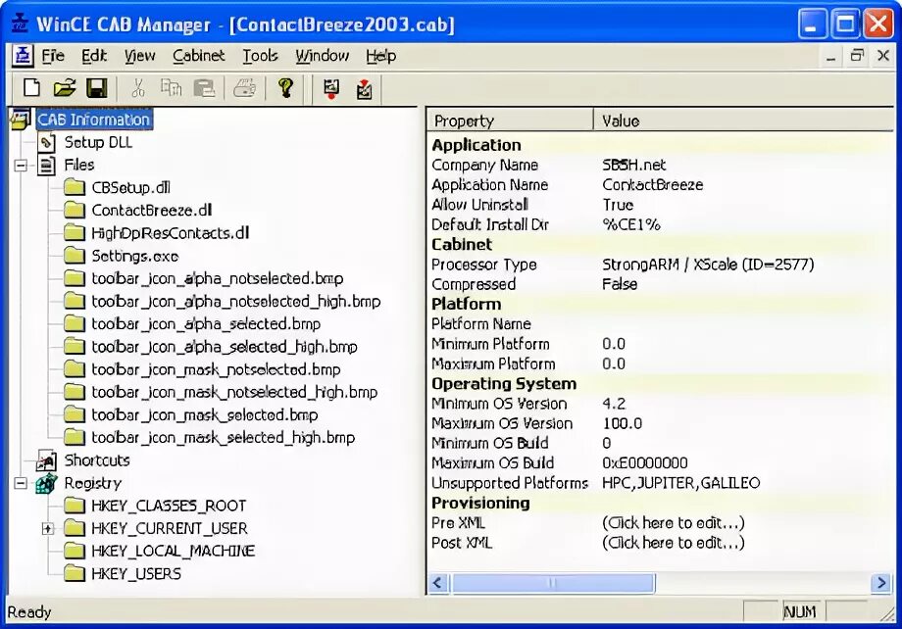
Task: Click the Post XML edit value
Action: pyautogui.click(x=673, y=543)
